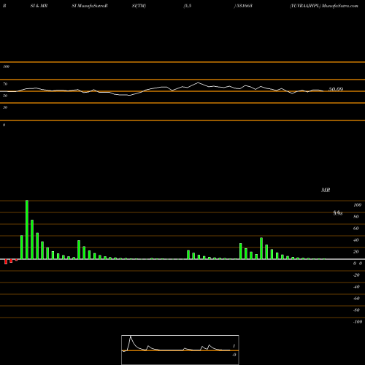Click the 'SI(TM)' header text
Viewport: 365px width, 365px height.
pyautogui.click(x=139, y=6)
